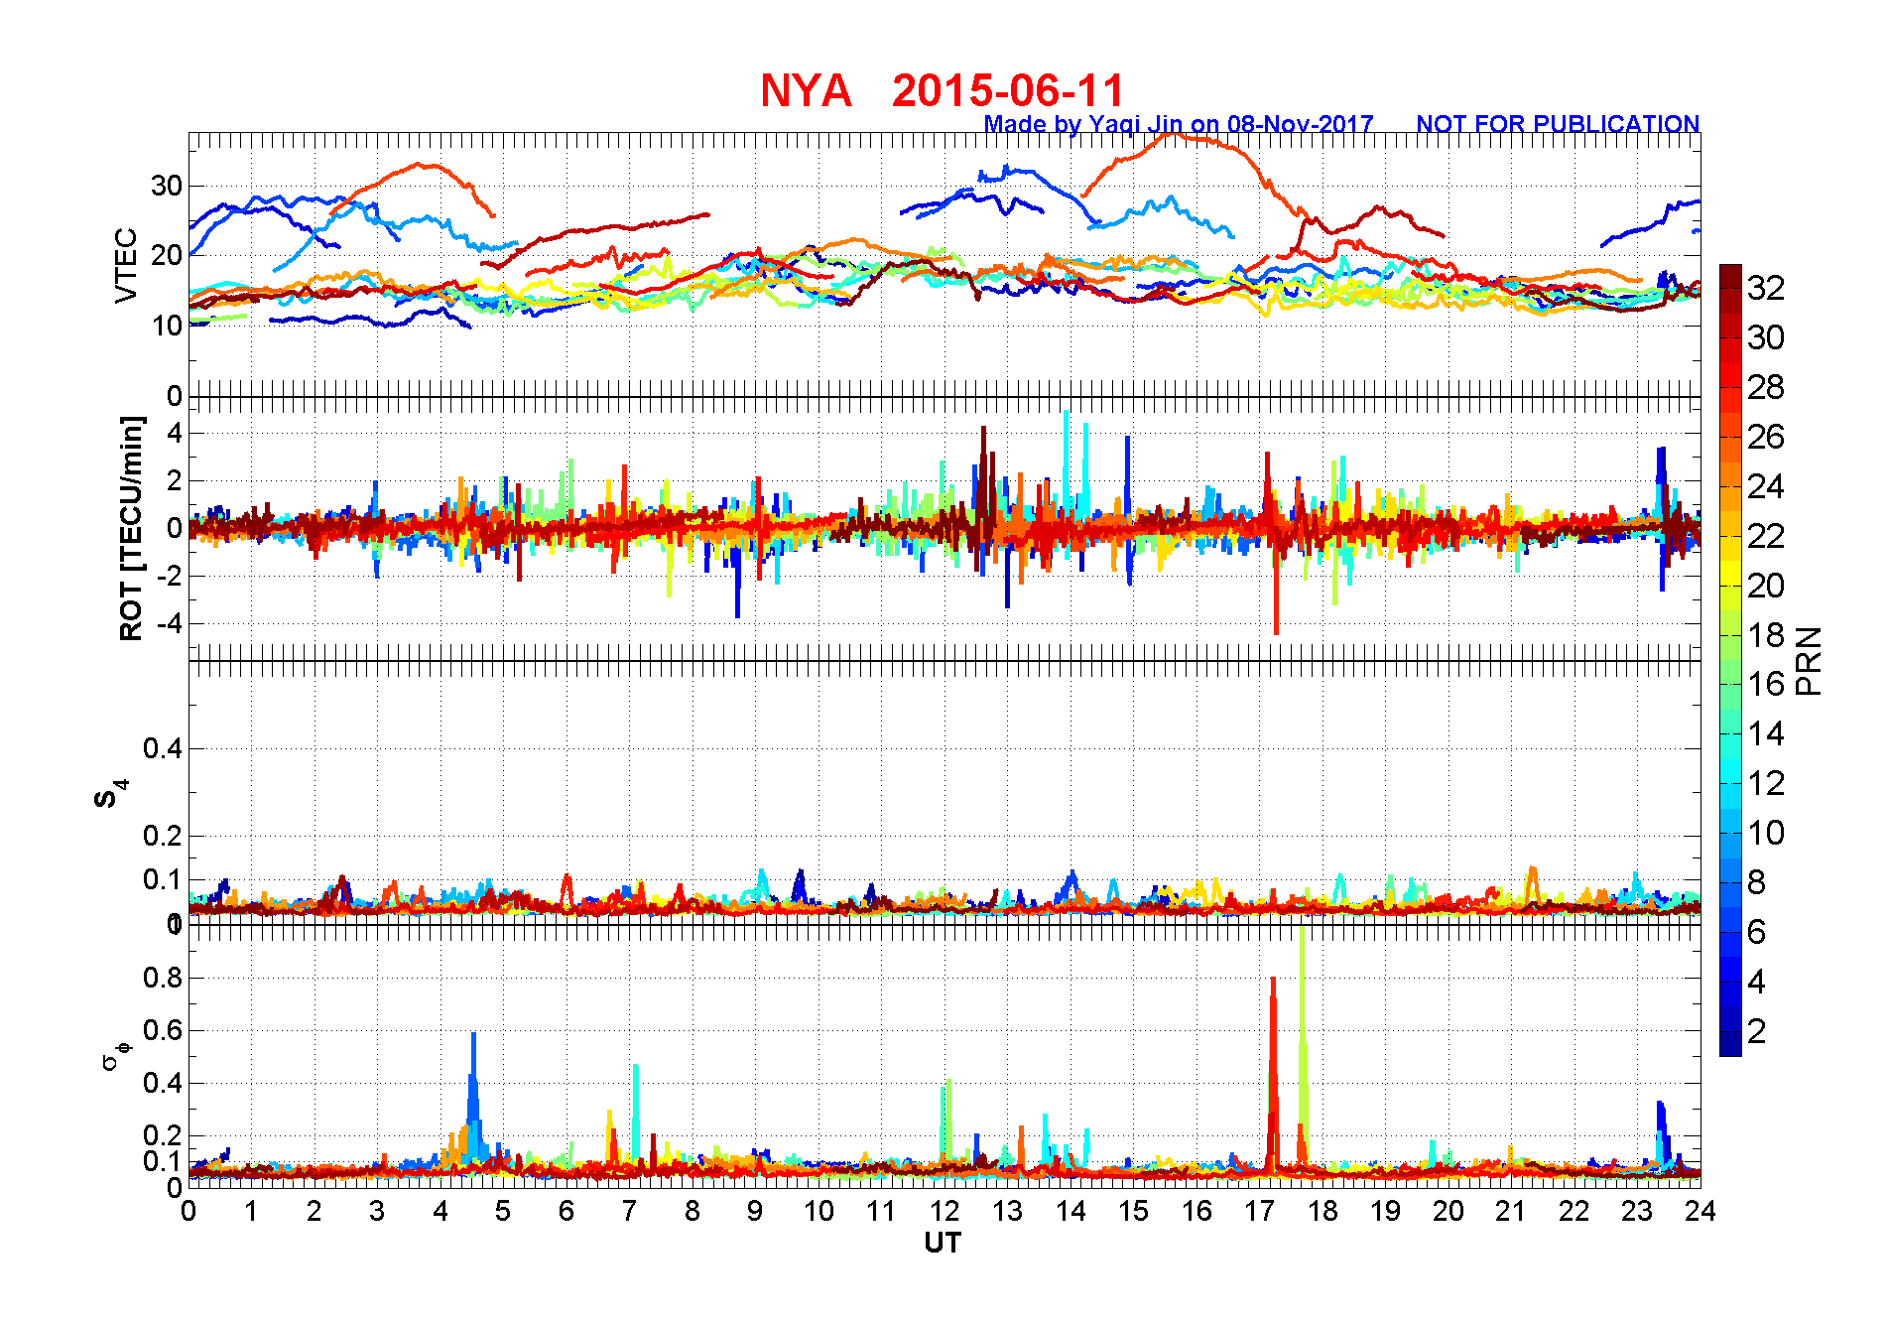Viewport: 1889px width, 1320px height.
Task: Select the UT axis tick label 11
Action: [881, 1211]
